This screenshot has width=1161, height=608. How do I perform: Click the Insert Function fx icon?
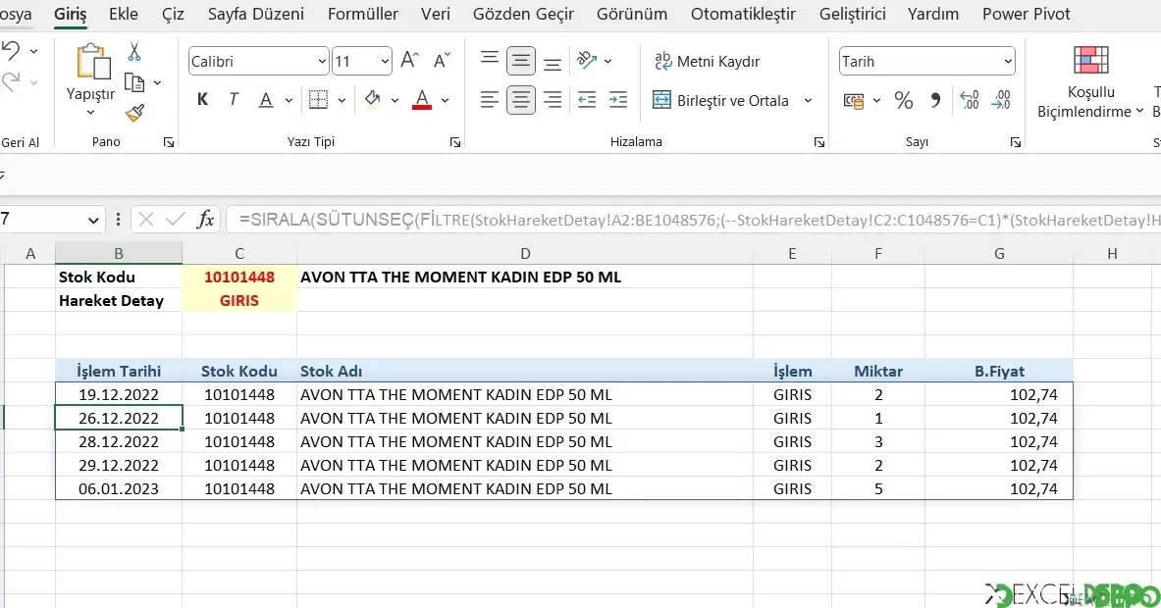(205, 220)
